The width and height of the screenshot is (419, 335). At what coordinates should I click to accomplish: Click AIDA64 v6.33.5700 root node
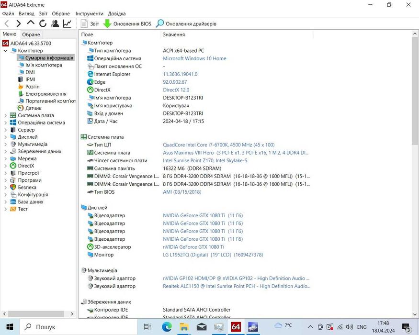[x=27, y=43]
